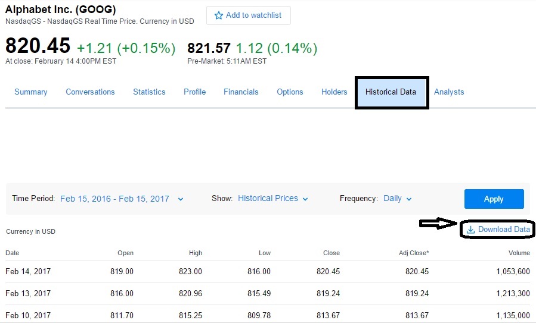This screenshot has height=323, width=536.
Task: Click the Adj Close* column header
Action: (414, 253)
